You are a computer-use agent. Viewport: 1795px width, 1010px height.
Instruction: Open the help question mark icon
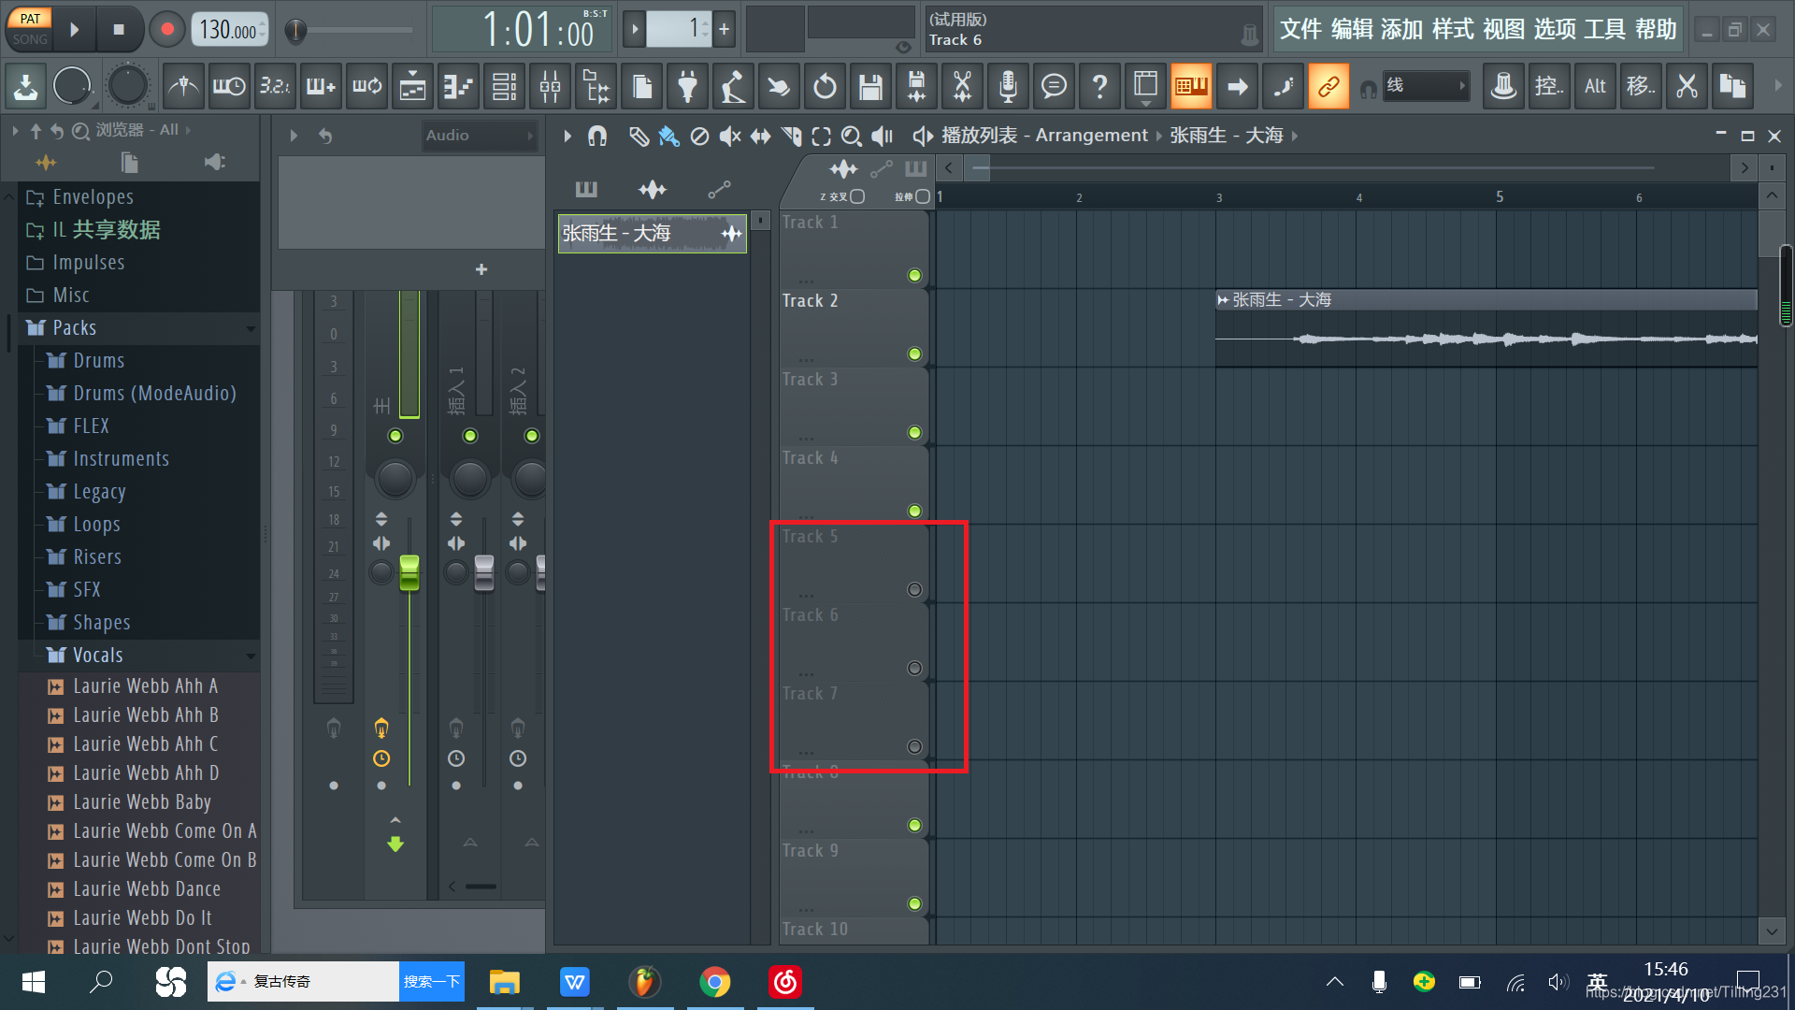[1099, 87]
